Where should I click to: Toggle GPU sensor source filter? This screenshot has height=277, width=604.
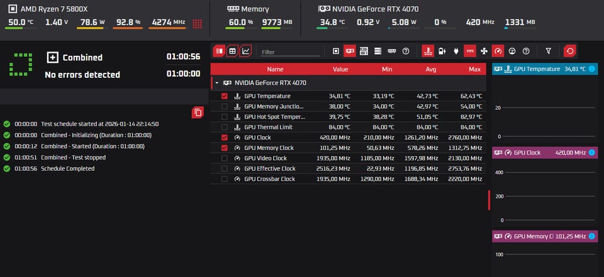(349, 51)
